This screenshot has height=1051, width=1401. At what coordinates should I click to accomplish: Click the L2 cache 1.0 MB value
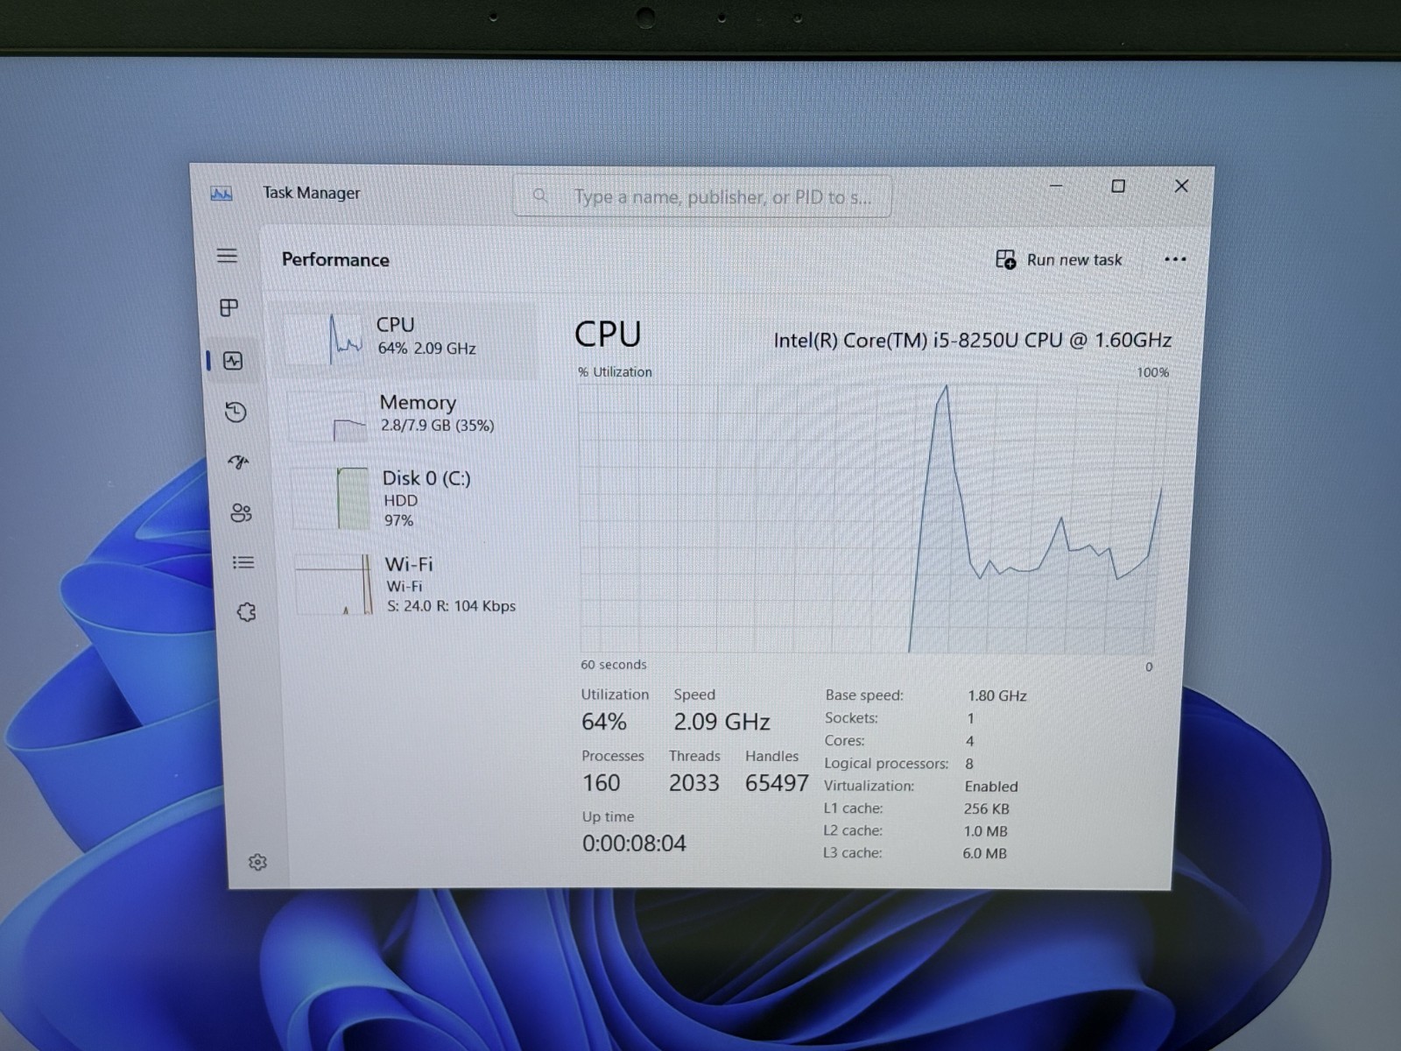[985, 831]
